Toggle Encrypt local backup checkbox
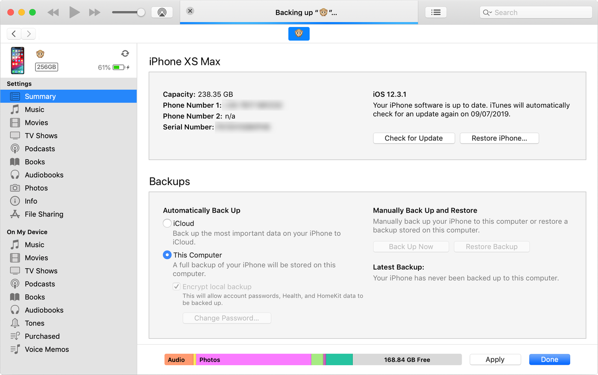598x375 pixels. pyautogui.click(x=176, y=287)
